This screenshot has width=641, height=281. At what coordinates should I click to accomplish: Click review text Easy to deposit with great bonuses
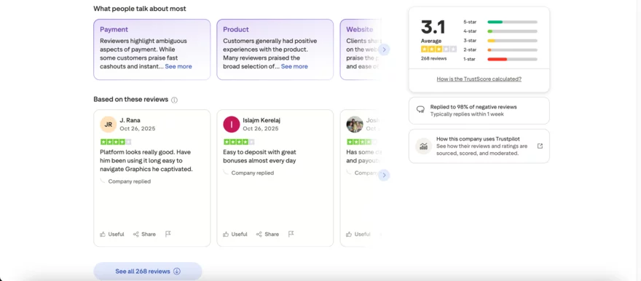tap(259, 157)
